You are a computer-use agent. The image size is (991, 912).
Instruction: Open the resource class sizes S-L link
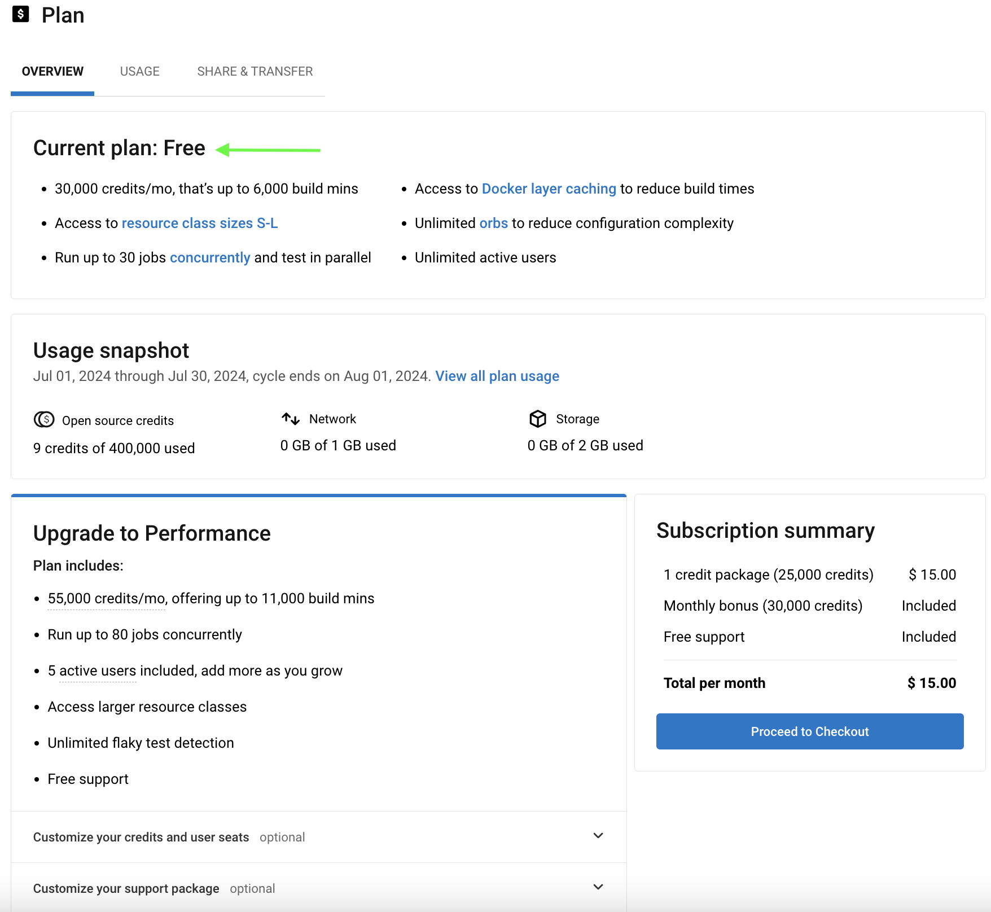(200, 223)
